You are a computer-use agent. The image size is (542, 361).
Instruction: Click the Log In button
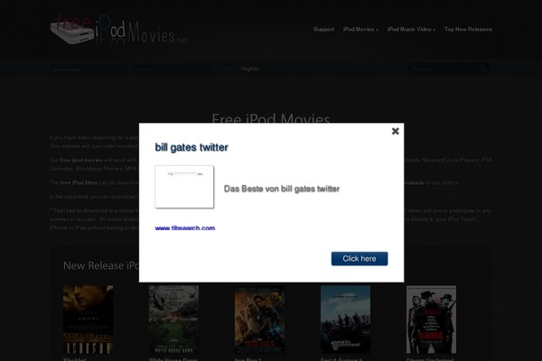click(226, 69)
